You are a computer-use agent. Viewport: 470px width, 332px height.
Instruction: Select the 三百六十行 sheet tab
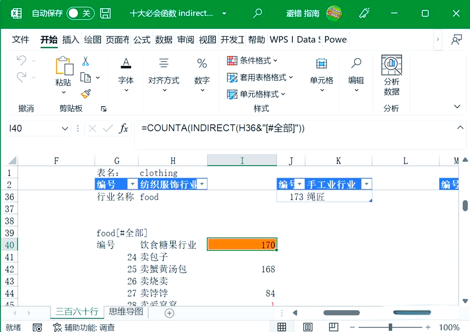click(x=77, y=312)
